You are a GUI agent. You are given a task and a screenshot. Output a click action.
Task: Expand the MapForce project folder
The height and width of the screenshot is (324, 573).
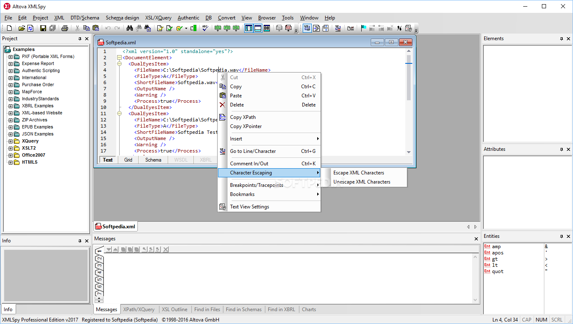[11, 92]
